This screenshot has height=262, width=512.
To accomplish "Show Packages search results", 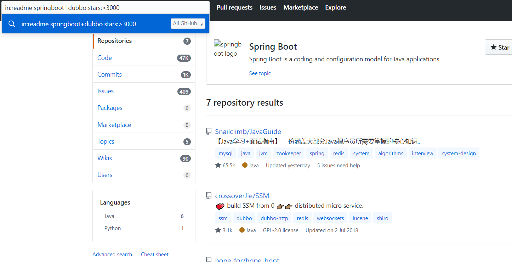I will click(x=144, y=108).
